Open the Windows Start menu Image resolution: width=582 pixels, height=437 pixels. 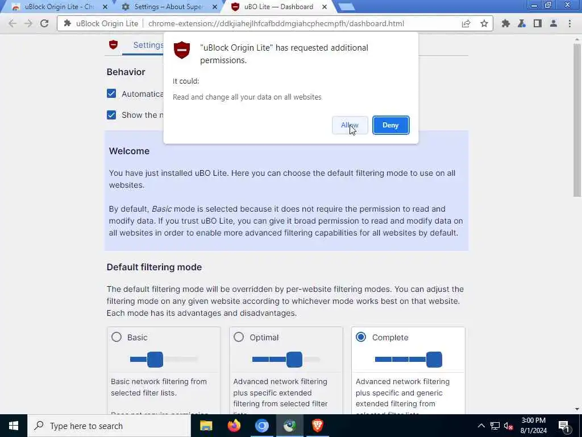[x=14, y=426]
